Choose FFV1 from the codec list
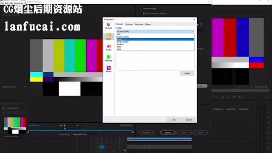This screenshot has height=153, width=272. coord(156,34)
